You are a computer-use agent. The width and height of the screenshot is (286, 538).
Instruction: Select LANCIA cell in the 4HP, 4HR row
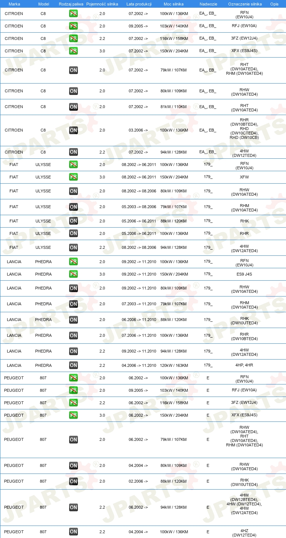(x=14, y=365)
